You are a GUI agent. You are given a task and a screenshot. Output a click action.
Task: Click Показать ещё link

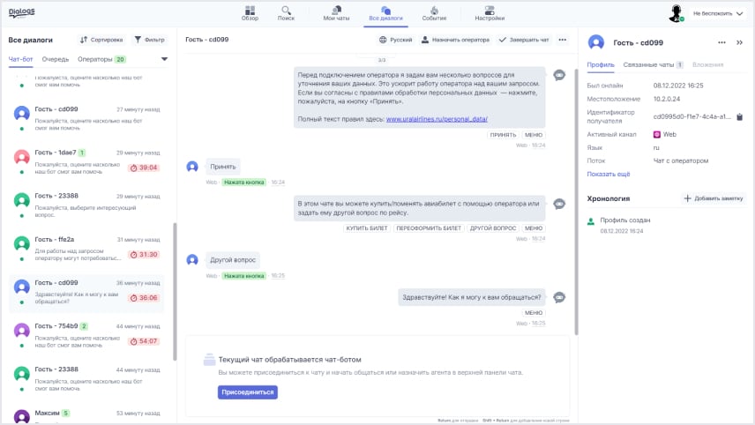coord(608,175)
